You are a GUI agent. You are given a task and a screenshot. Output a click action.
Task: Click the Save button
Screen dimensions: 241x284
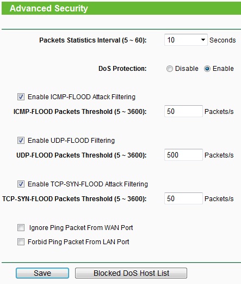[x=42, y=273]
